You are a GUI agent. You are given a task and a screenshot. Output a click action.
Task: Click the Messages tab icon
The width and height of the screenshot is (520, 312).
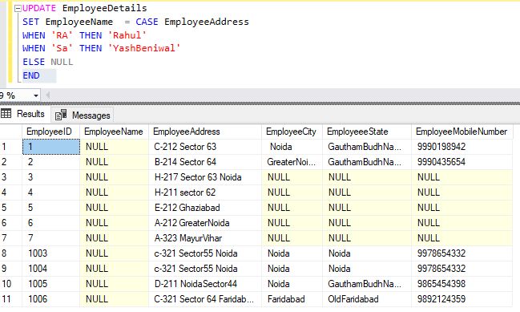pos(61,115)
